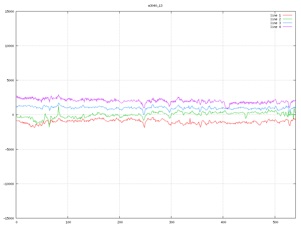Viewport: 301px width, 226px height.
Task: Click the 100 x-axis tick label
Action: pos(68,222)
